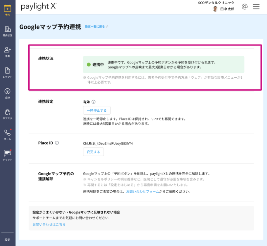This screenshot has width=267, height=246.
Task: Click the info icon next to Place ID
Action: click(x=57, y=143)
